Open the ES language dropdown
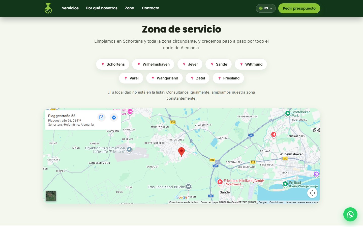 [x=266, y=8]
